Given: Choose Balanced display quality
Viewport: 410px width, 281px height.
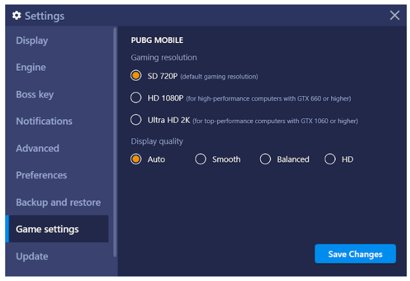Looking at the screenshot, I should [x=265, y=159].
